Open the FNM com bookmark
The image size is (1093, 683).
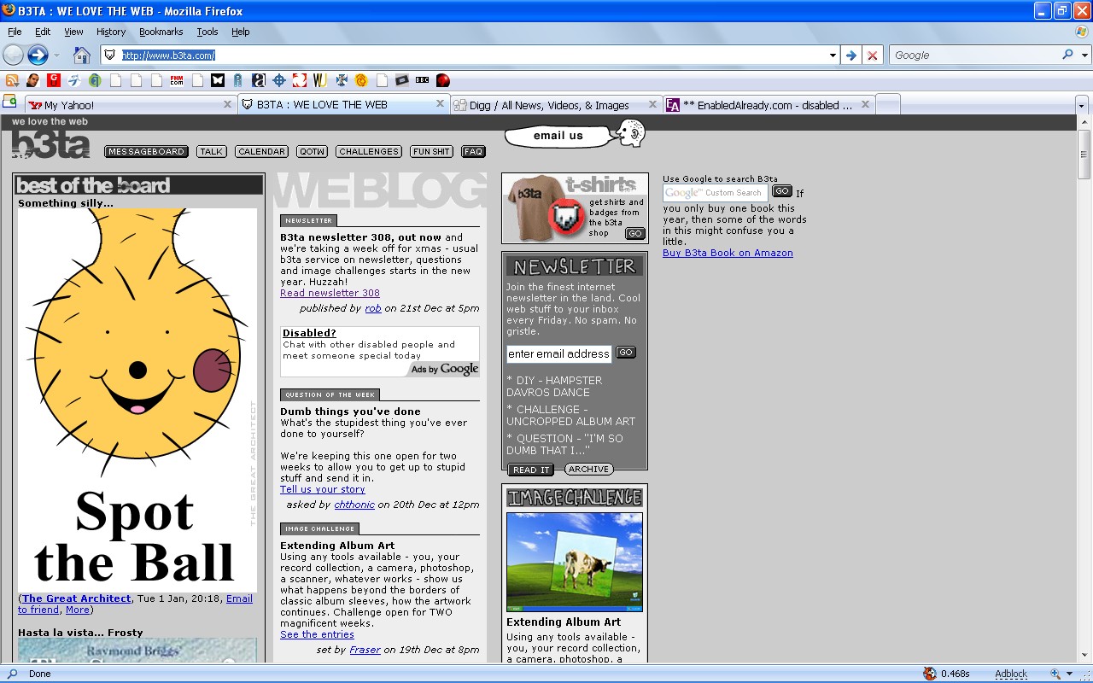pyautogui.click(x=177, y=80)
